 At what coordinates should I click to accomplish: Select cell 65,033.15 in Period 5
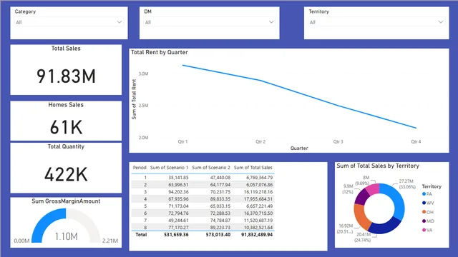[x=220, y=206]
